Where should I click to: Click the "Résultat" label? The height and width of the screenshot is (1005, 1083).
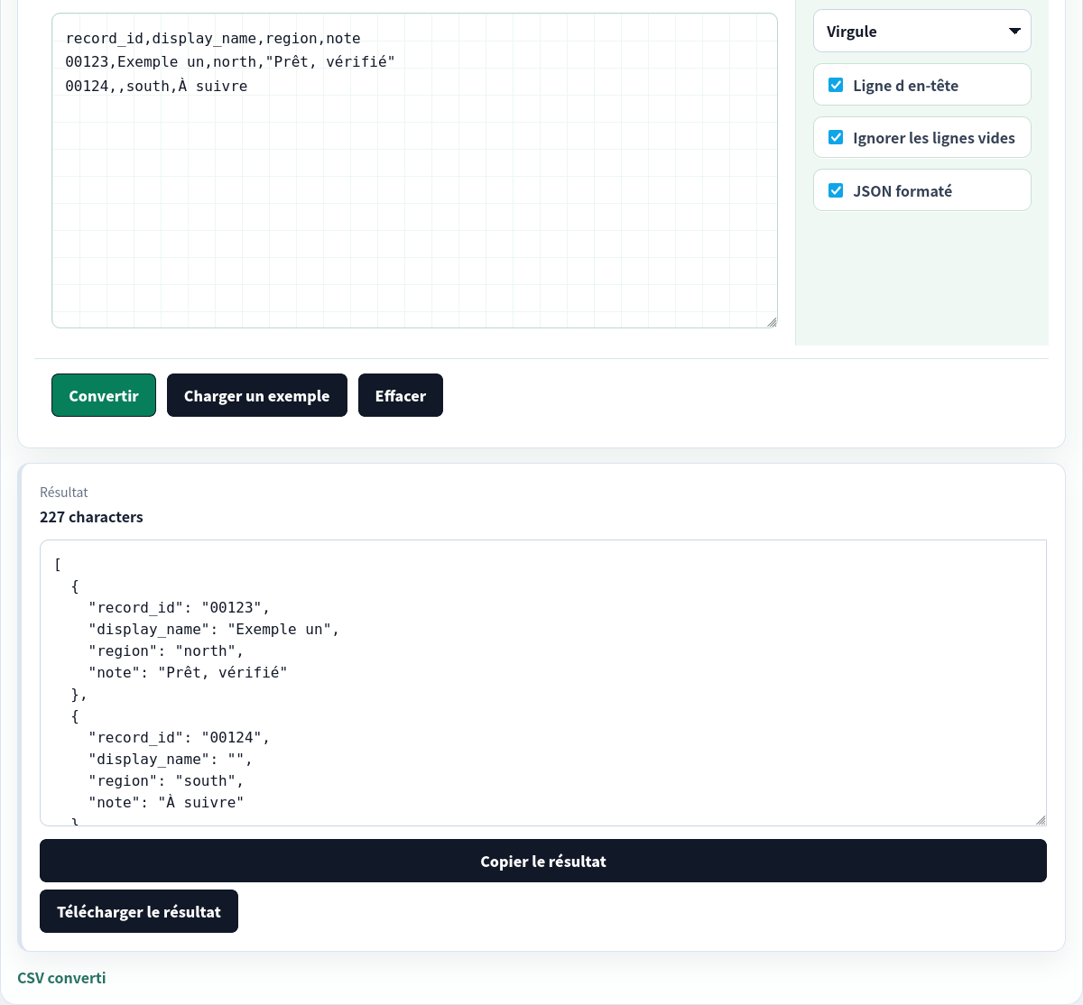pos(64,492)
